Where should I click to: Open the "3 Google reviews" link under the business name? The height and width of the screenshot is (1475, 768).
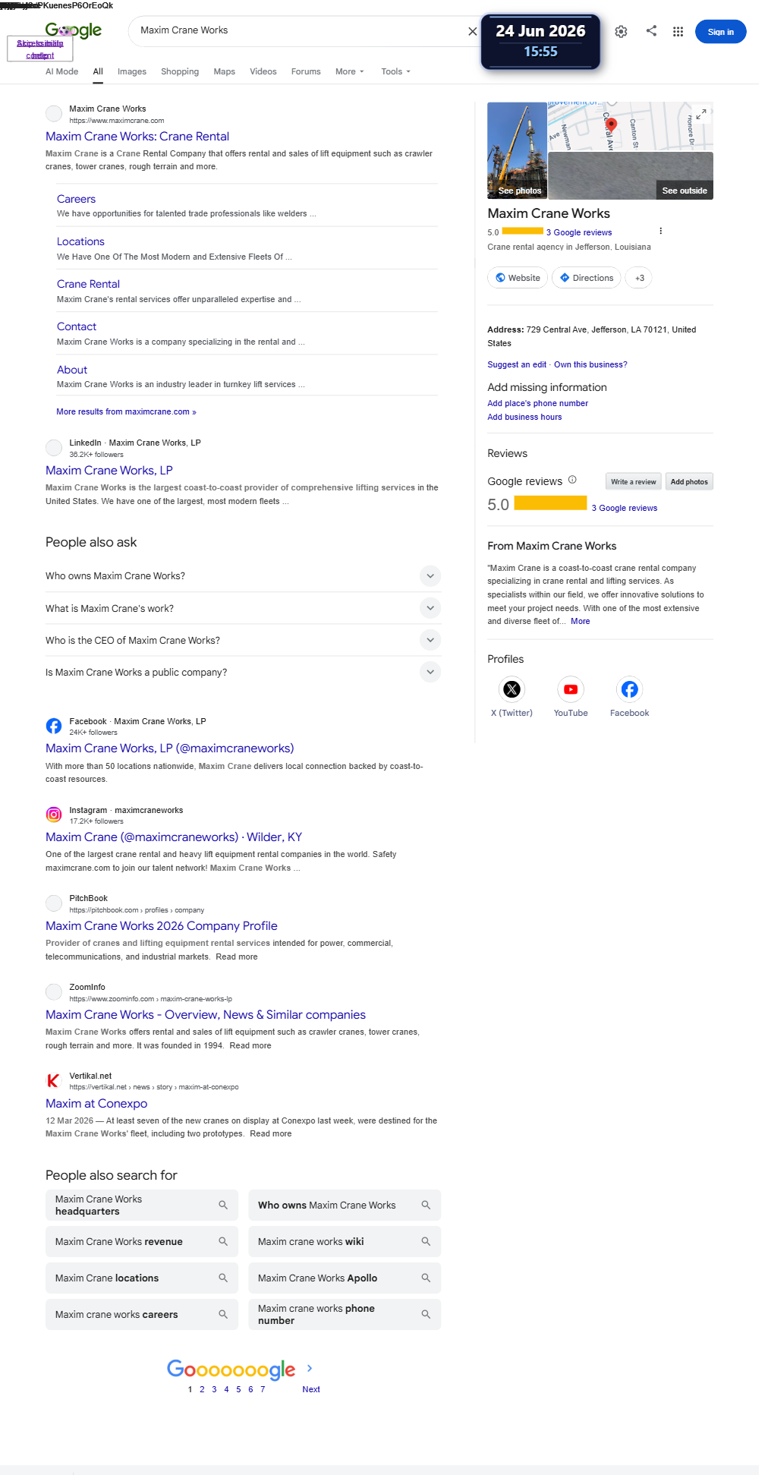click(579, 232)
